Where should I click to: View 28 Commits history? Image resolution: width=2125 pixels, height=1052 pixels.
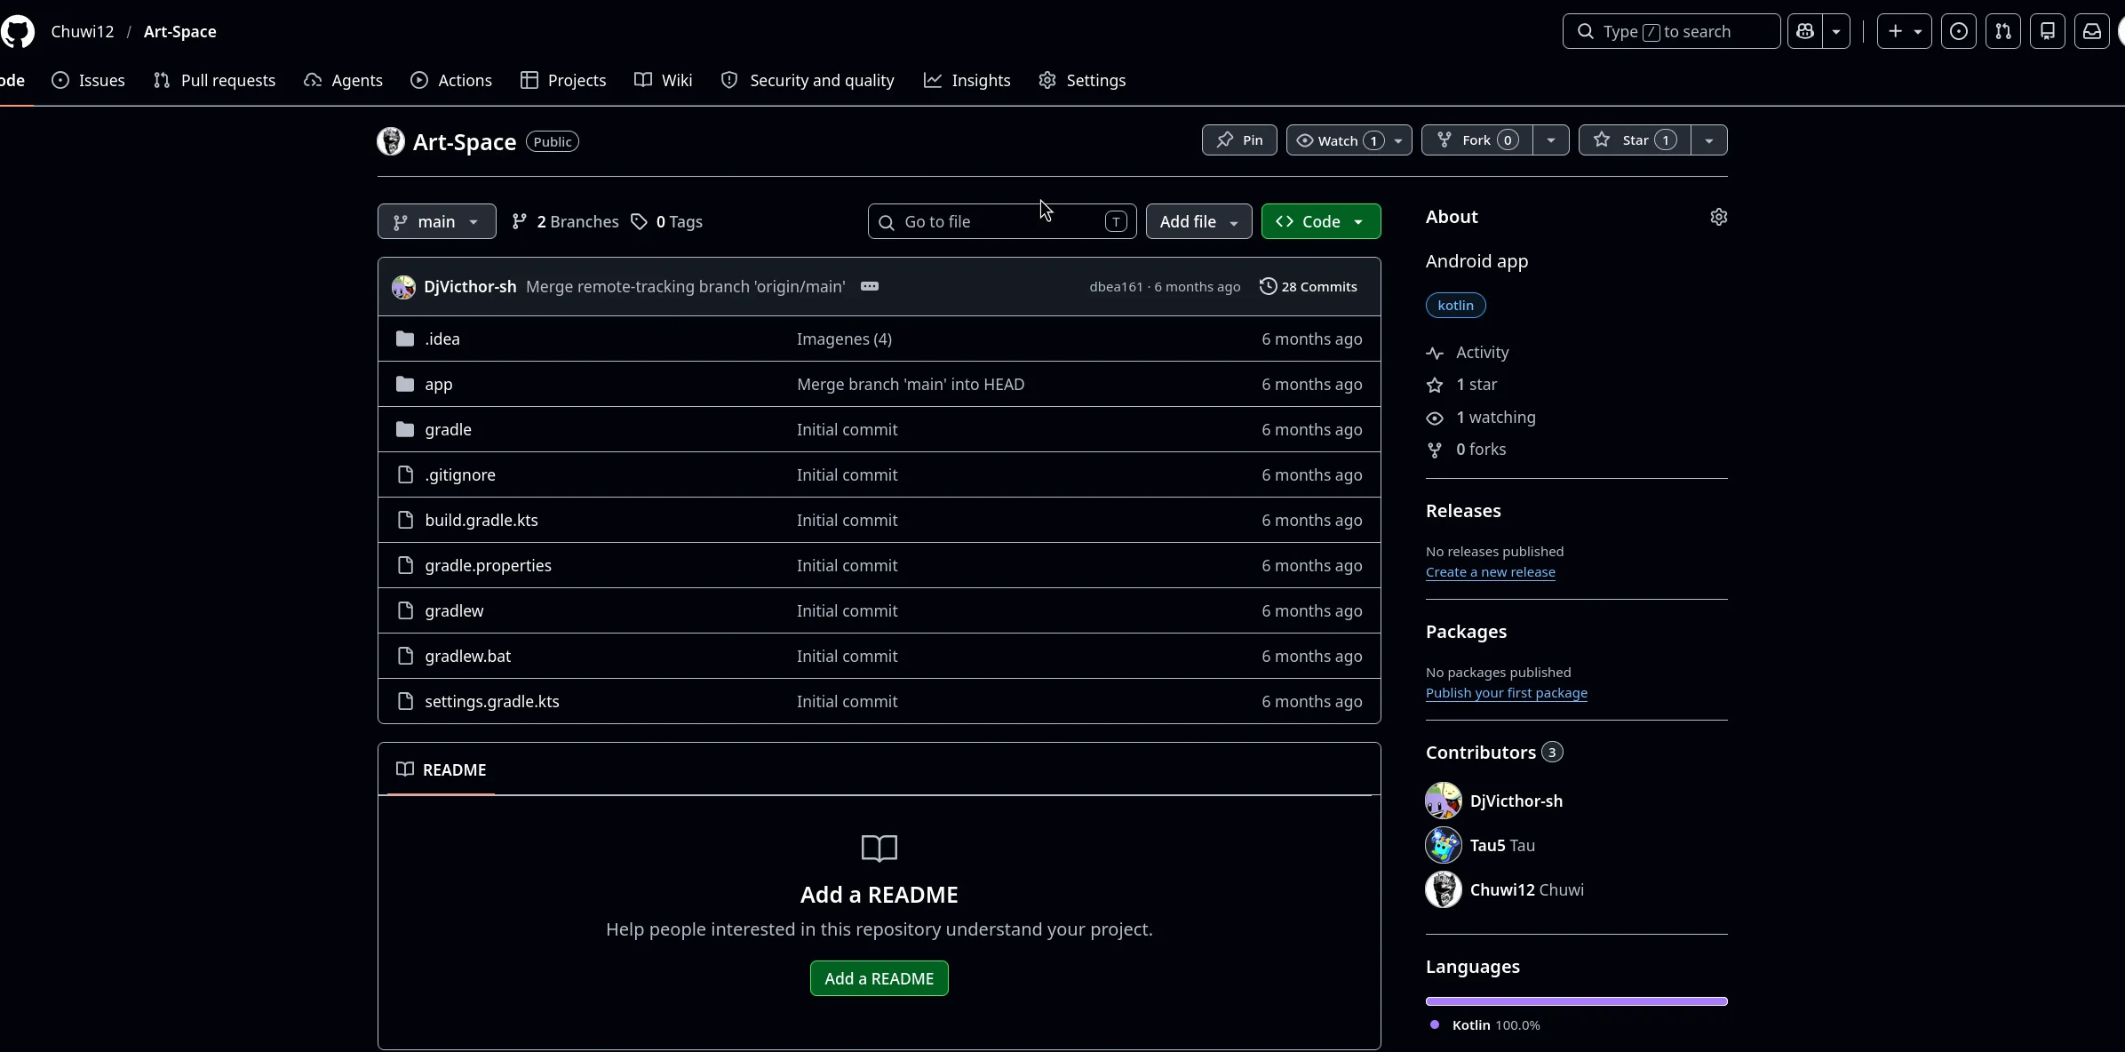click(1309, 286)
